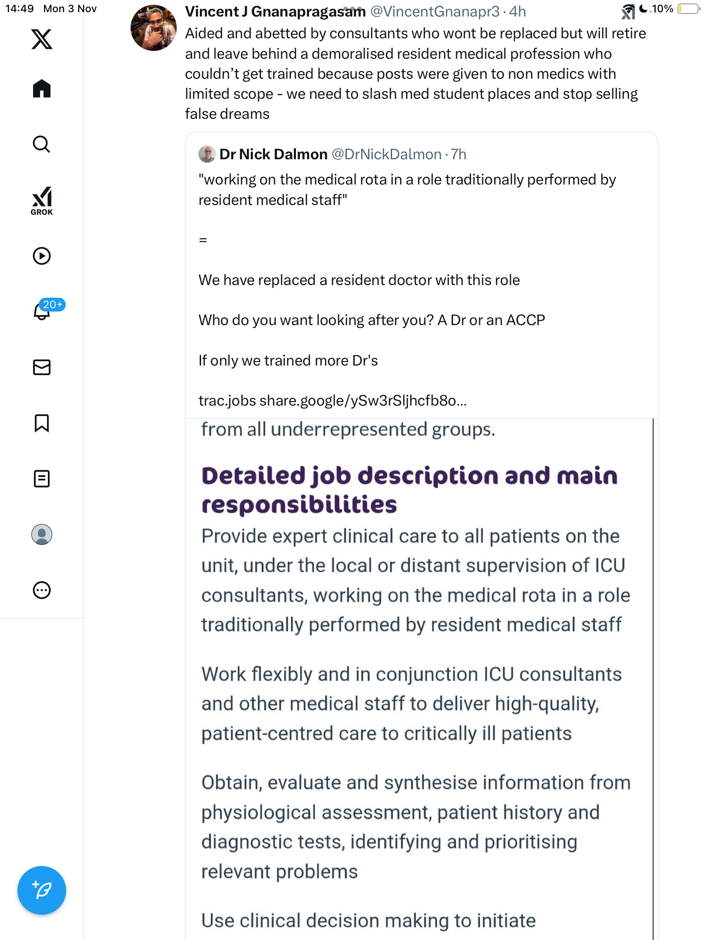Open @VincentGnanapr3 handle link
Image resolution: width=705 pixels, height=940 pixels.
[434, 12]
